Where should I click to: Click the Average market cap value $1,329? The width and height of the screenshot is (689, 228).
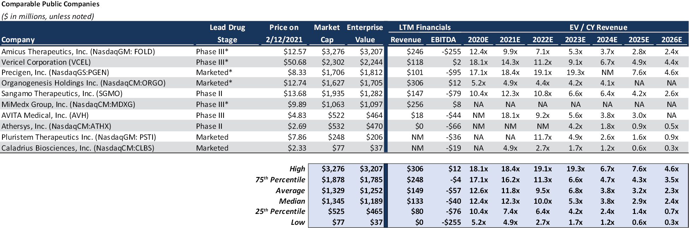333,191
